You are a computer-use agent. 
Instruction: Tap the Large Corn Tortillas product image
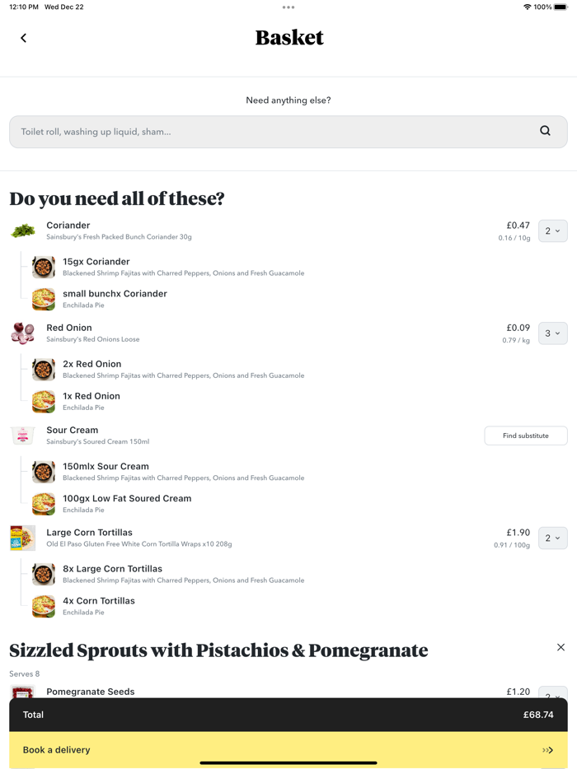[23, 538]
